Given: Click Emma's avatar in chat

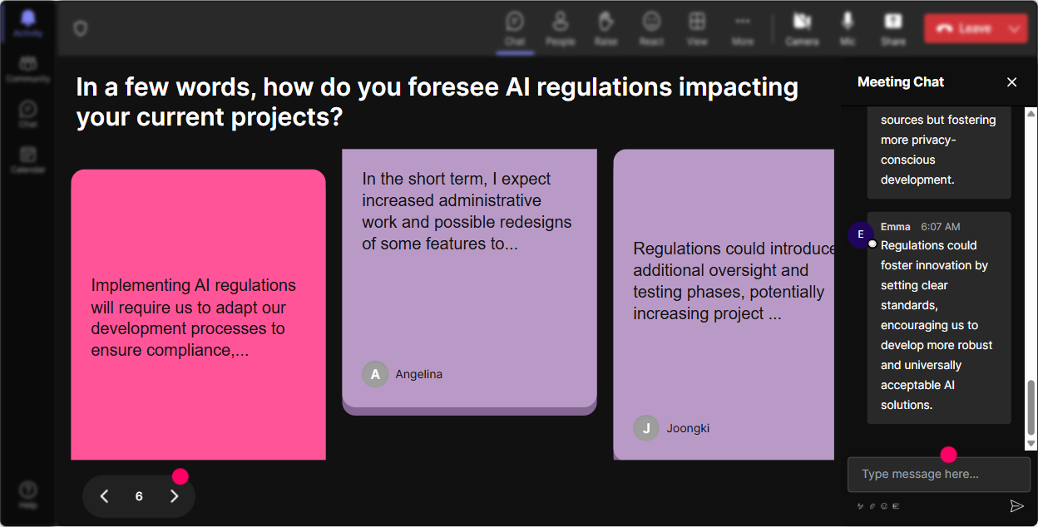Looking at the screenshot, I should tap(861, 234).
